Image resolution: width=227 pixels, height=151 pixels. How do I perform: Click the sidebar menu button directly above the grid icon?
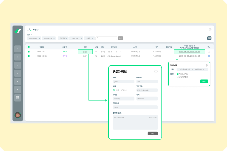click(x=18, y=90)
